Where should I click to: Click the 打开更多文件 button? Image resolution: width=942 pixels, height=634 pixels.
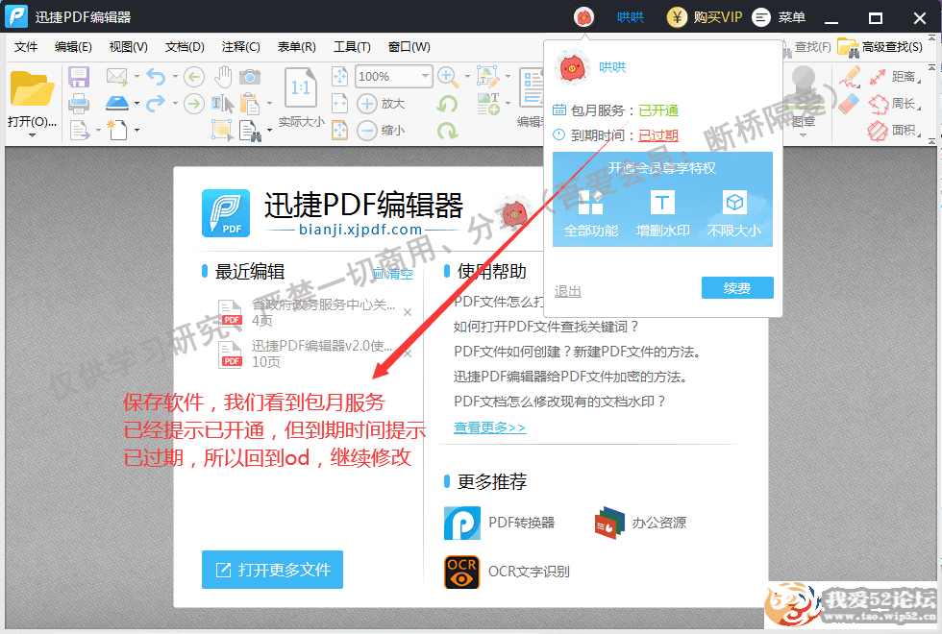coord(272,570)
